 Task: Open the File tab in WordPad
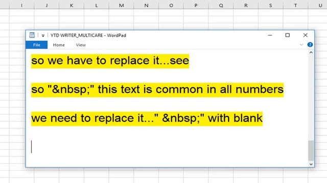[36, 45]
